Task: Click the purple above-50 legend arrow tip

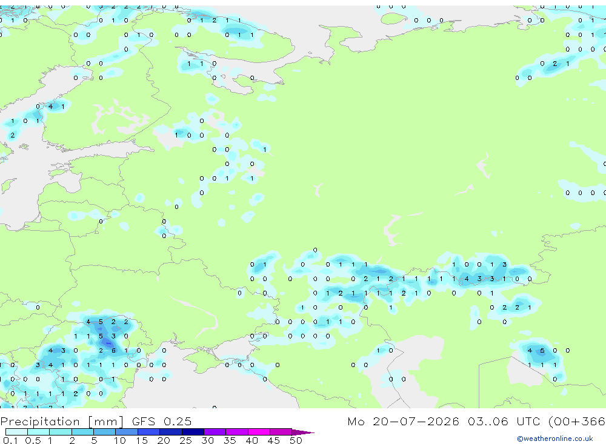Action: pyautogui.click(x=304, y=432)
